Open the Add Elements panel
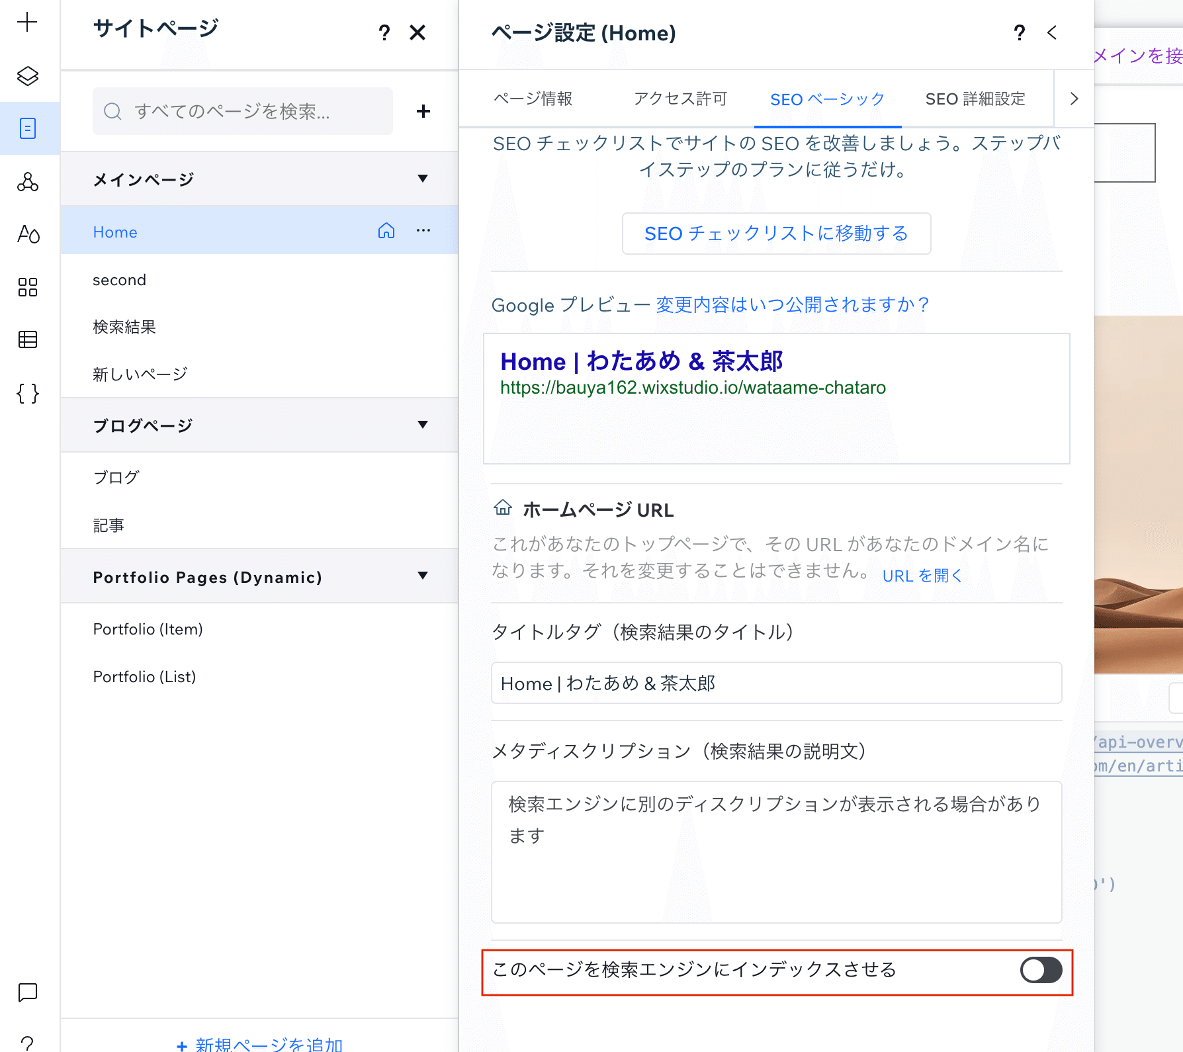The height and width of the screenshot is (1052, 1183). coord(27,22)
